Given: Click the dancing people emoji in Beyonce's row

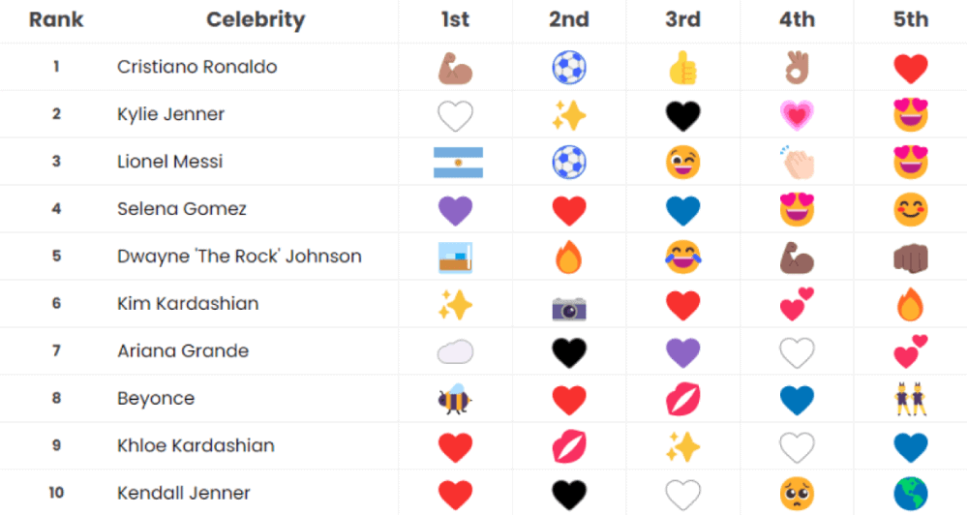Looking at the screenshot, I should (911, 399).
